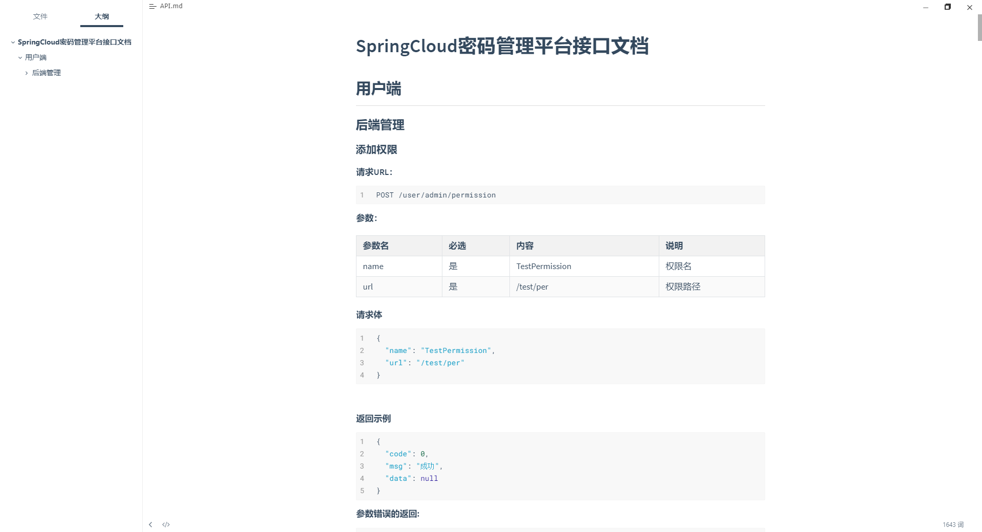This screenshot has width=982, height=532.
Task: Click the vertical scrollbar thumb
Action: pos(979,28)
